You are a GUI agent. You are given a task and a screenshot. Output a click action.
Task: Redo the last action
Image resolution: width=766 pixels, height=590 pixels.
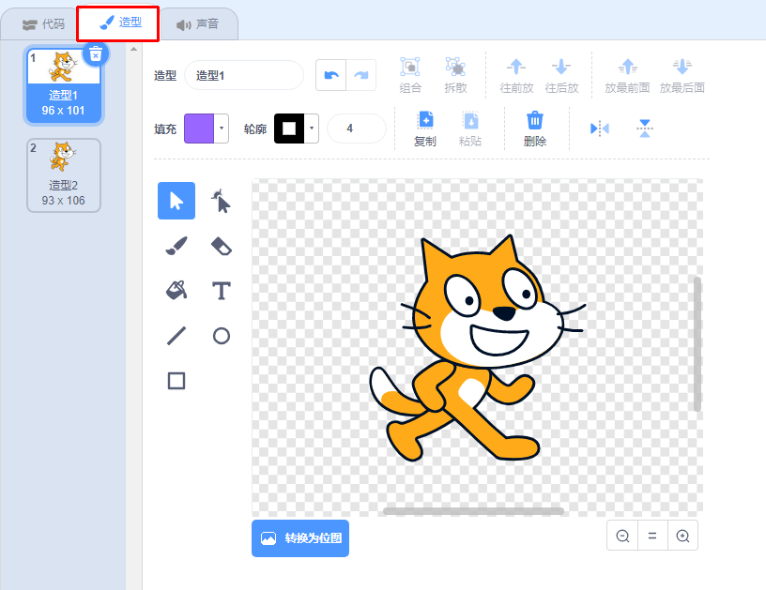(361, 75)
